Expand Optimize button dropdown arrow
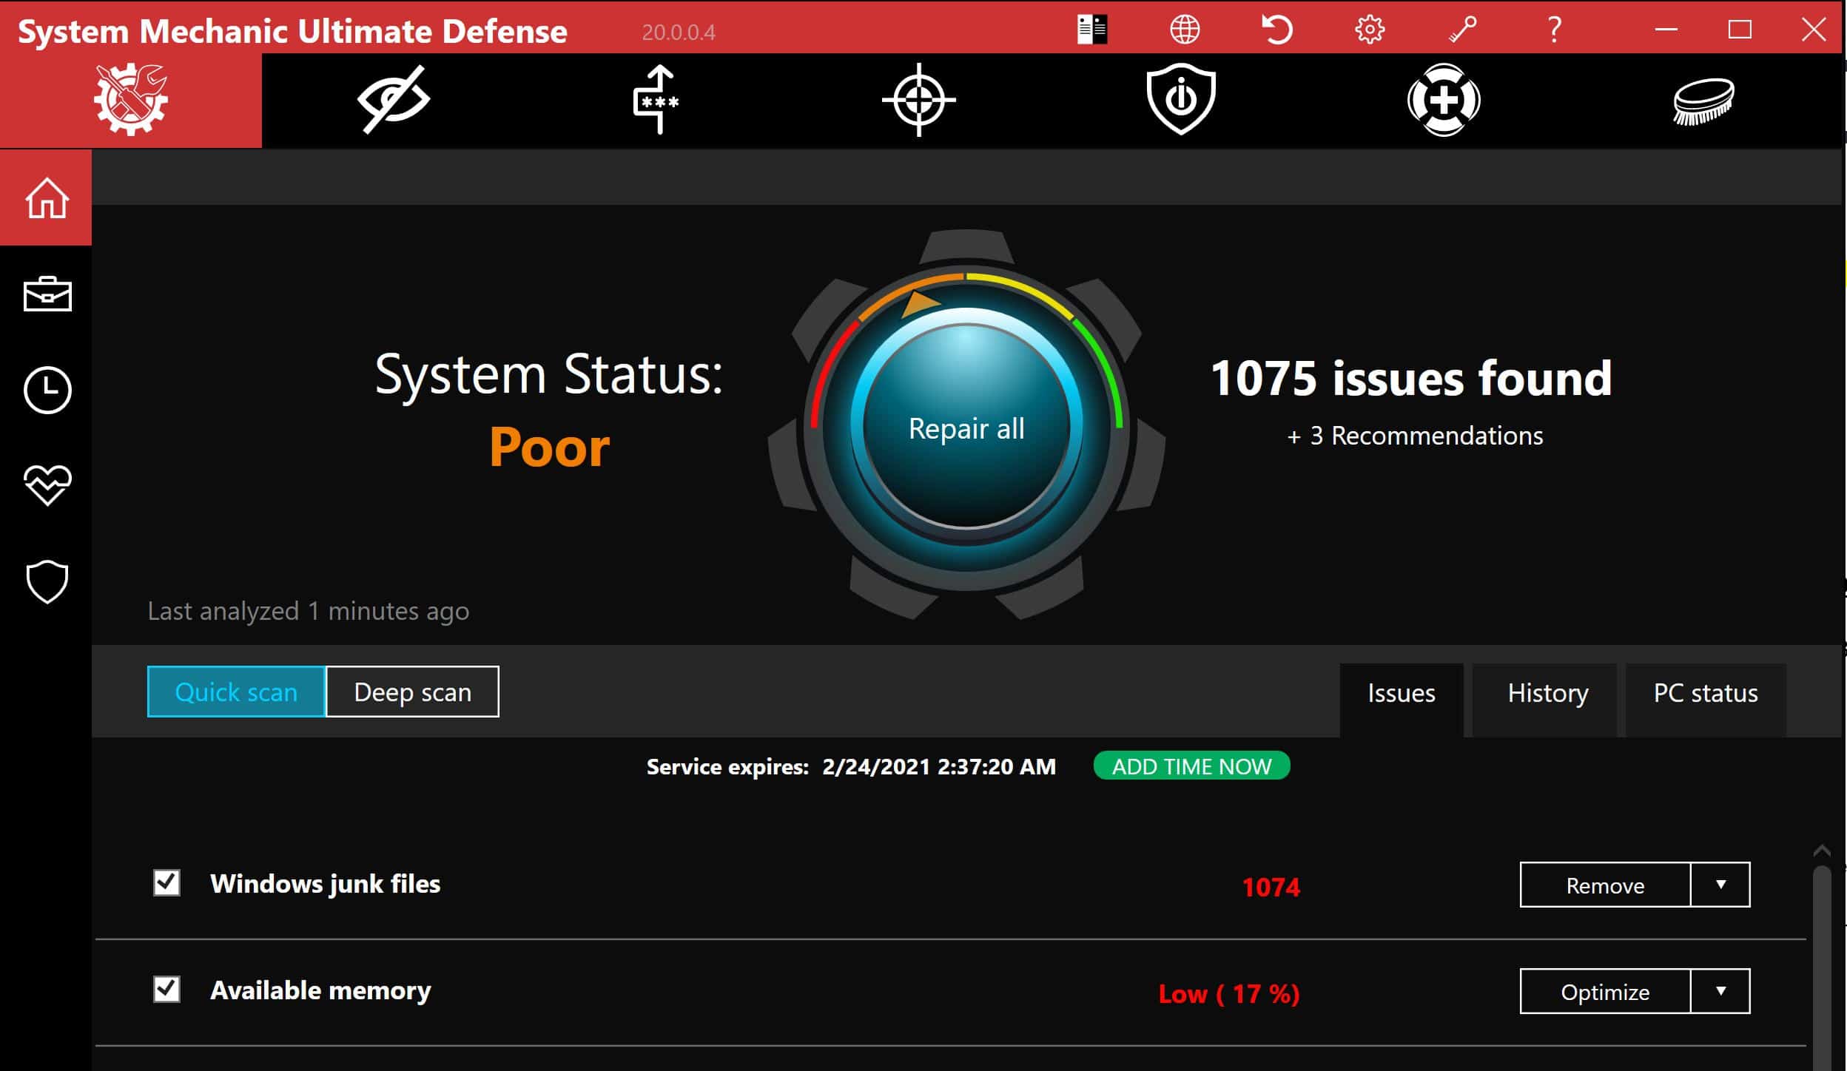 point(1720,991)
